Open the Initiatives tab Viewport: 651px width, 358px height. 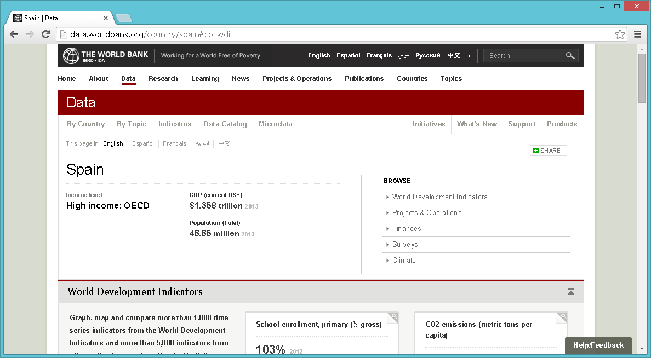tap(429, 124)
